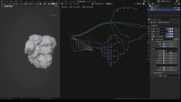Open the Scene properties tab
The height and width of the screenshot is (102, 181).
[x=148, y=34]
